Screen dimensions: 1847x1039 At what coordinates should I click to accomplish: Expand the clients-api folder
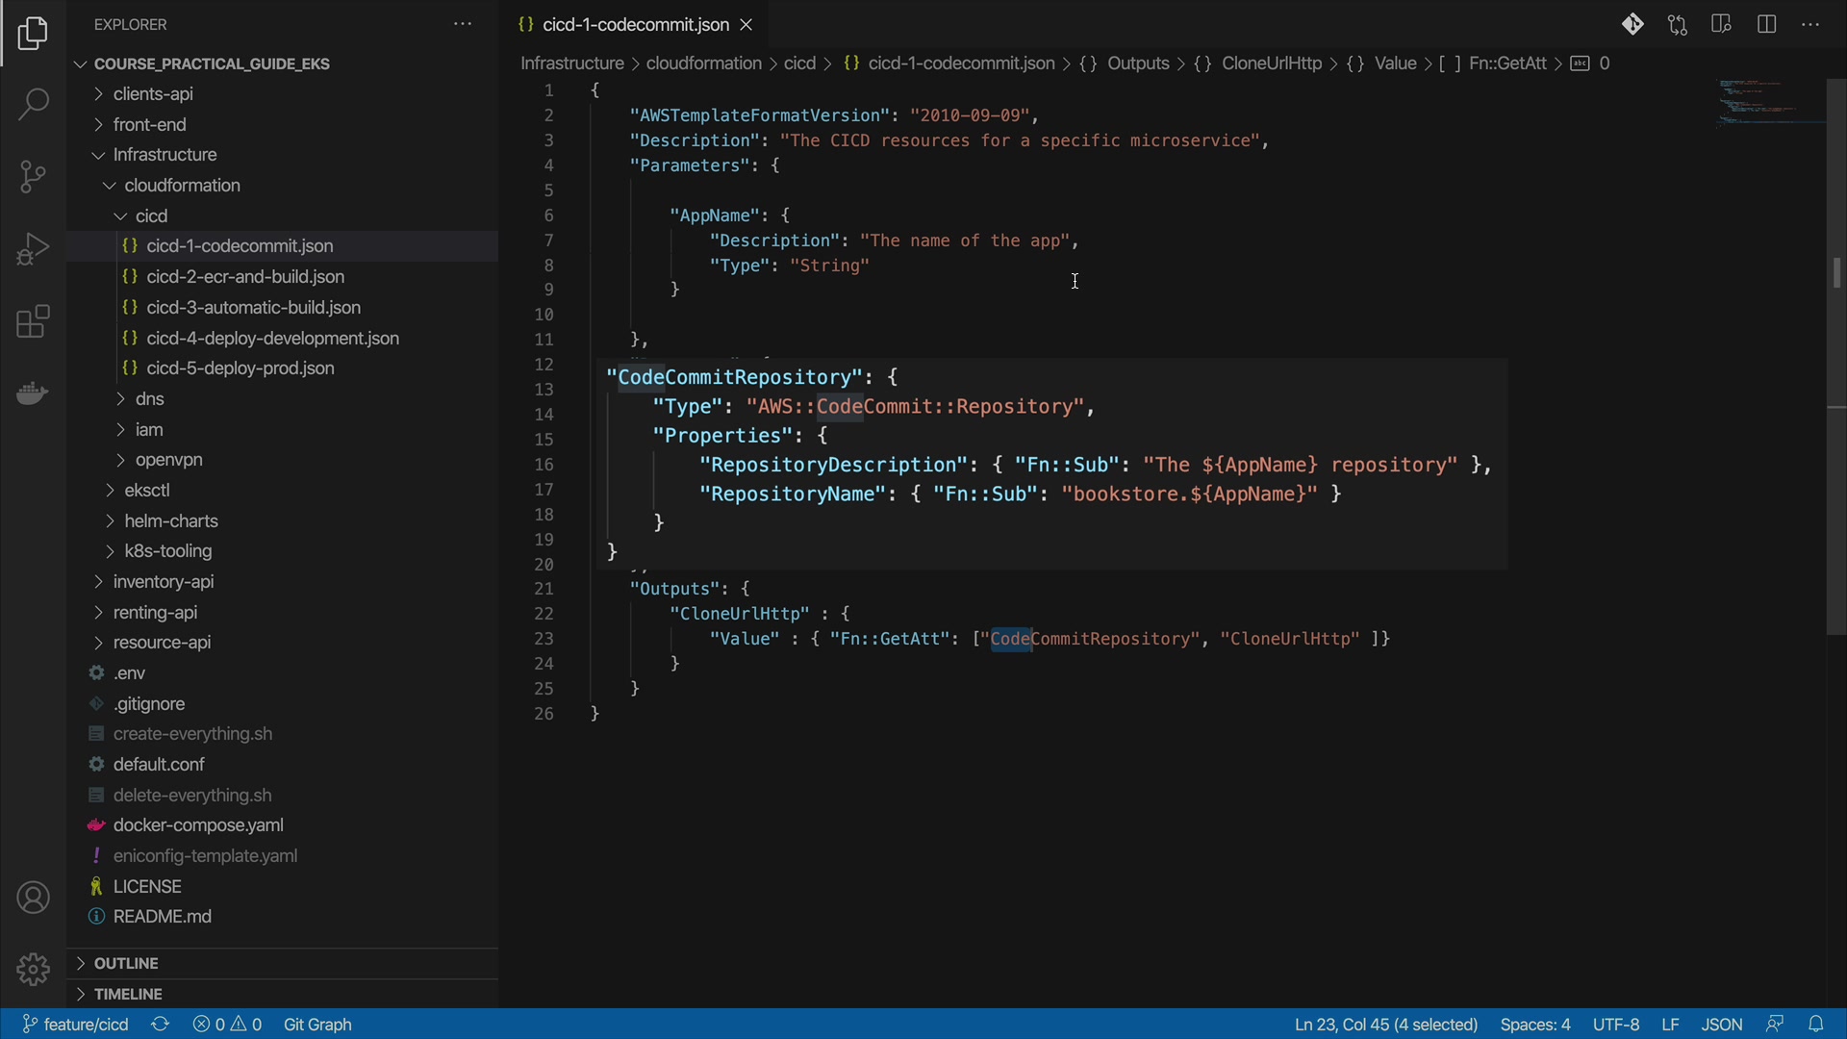point(153,94)
